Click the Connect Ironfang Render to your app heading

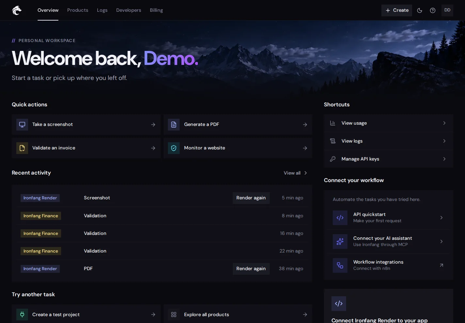(x=379, y=320)
